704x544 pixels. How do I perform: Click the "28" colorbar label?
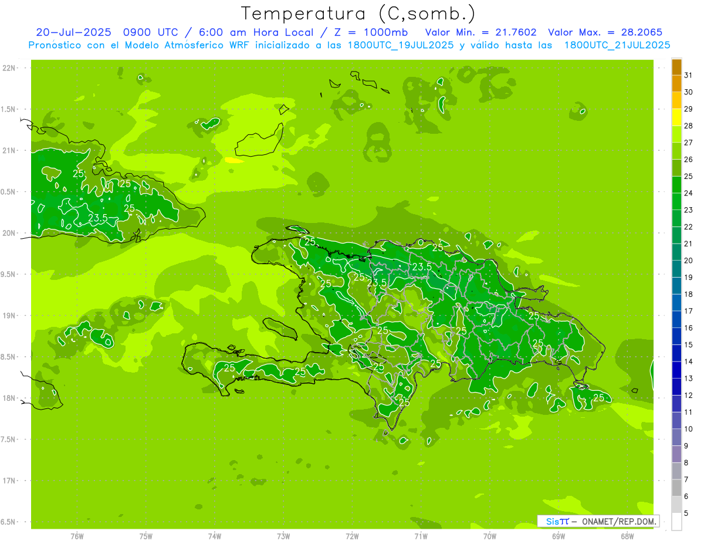pos(688,126)
